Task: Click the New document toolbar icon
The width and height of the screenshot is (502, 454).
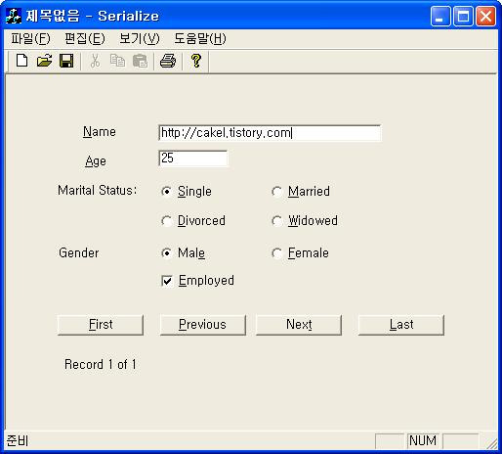Action: click(x=21, y=61)
